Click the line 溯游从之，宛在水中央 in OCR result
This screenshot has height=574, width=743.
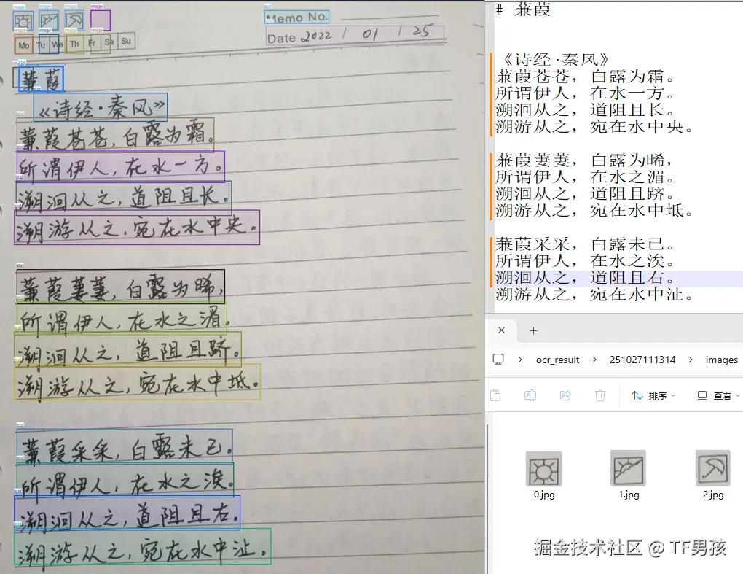594,127
